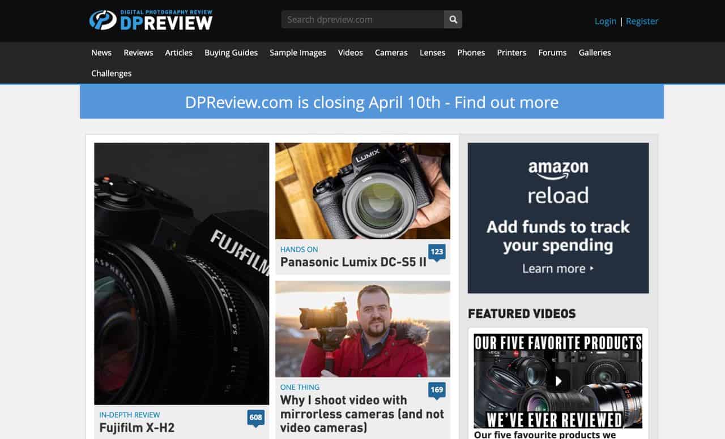725x439 pixels.
Task: Open the Forums menu item
Action: pyautogui.click(x=552, y=53)
